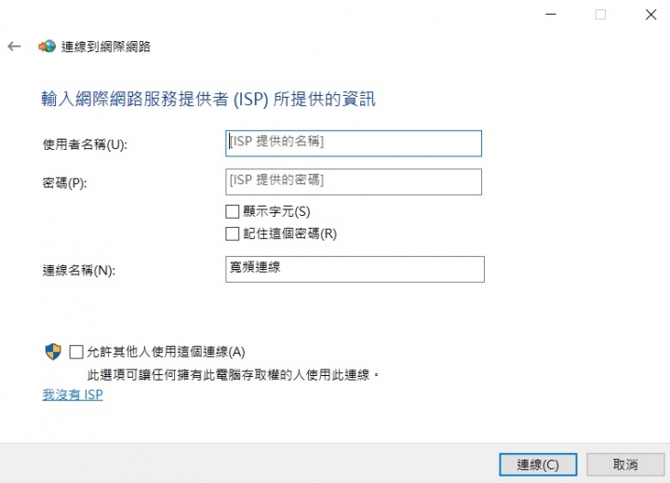Close the connection wizard window

point(650,15)
